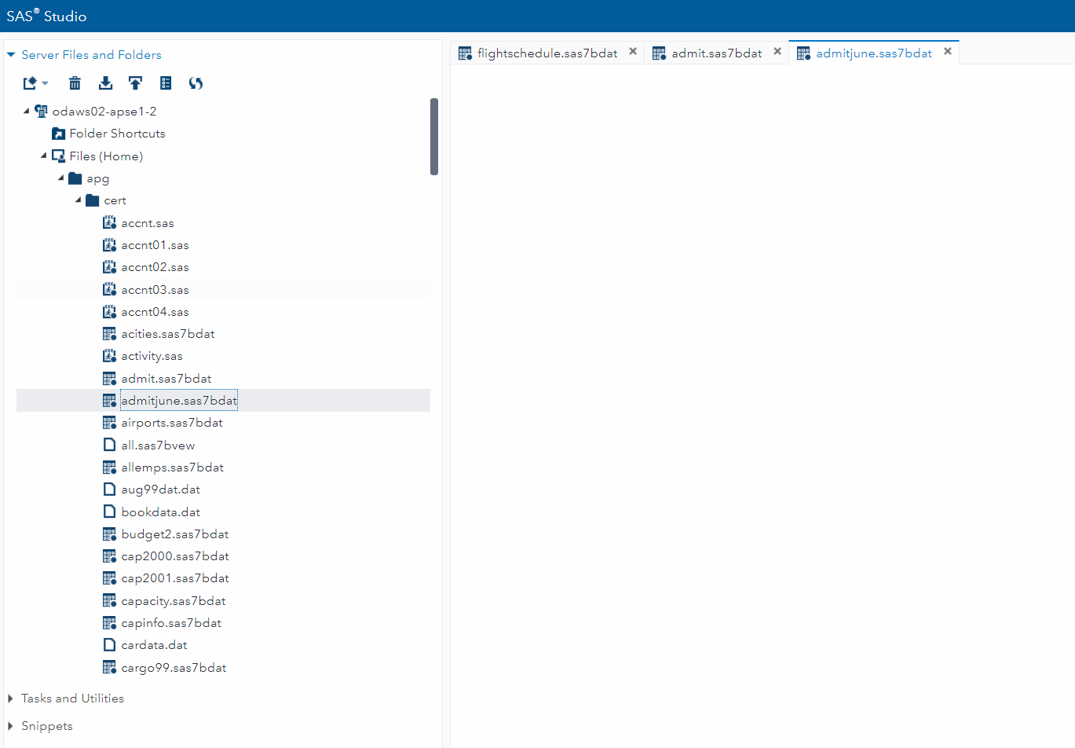Select the bookdata.dat file
1075x748 pixels.
161,511
